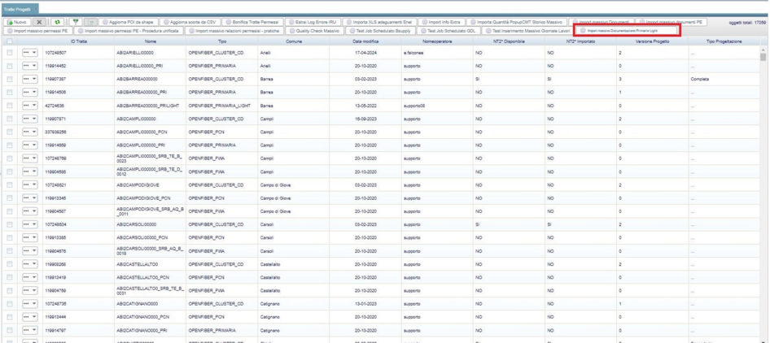Viewport: 770px width, 343px height.
Task: Click Importa Quantità PopupCMT Storico Massivo
Action: 518,22
